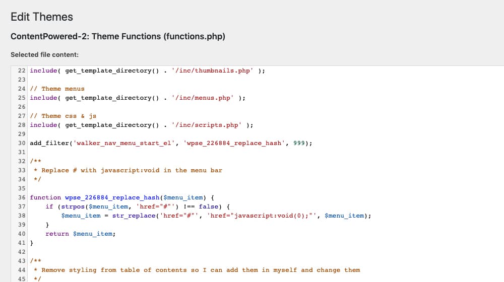This screenshot has height=282, width=504.
Task: Click line number 36 in gutter
Action: pos(22,197)
